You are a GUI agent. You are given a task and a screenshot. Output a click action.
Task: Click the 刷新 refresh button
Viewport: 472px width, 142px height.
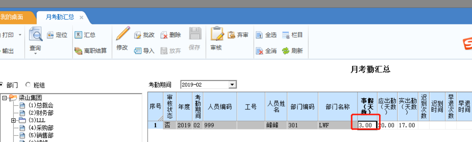(x=292, y=51)
